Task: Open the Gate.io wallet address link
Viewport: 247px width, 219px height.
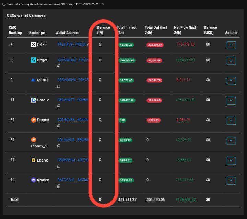Action: tap(73, 100)
